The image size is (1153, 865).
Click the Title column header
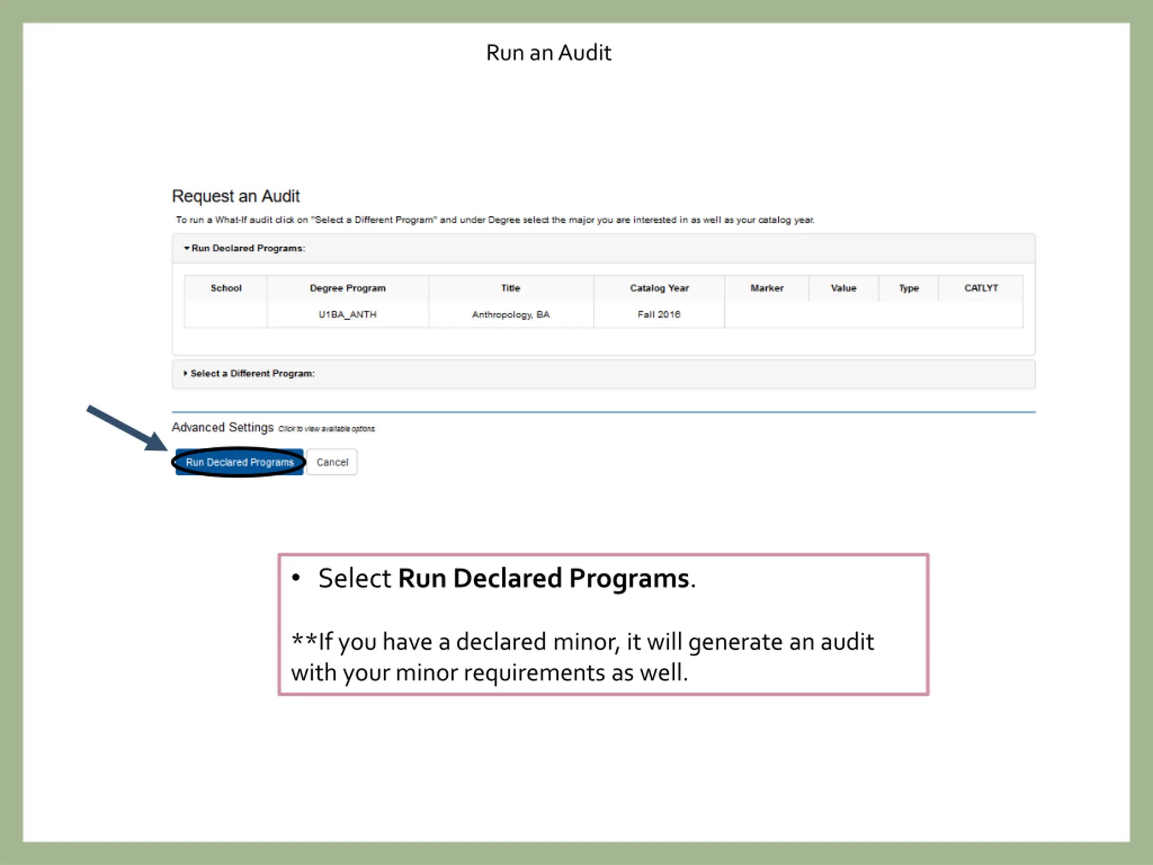click(x=510, y=288)
